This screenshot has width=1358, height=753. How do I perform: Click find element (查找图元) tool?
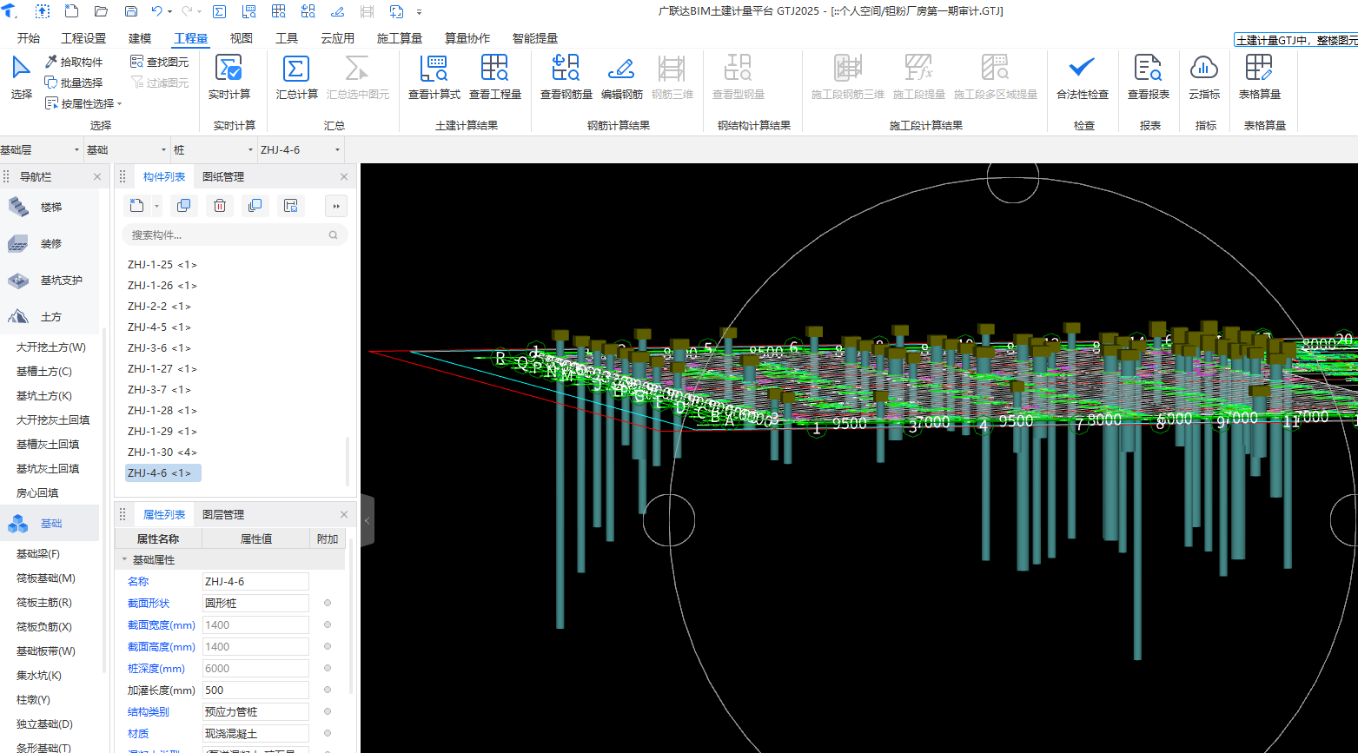click(159, 62)
